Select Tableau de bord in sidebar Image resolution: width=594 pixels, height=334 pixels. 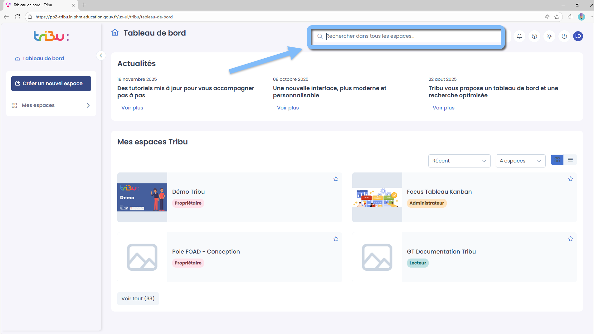coord(40,59)
